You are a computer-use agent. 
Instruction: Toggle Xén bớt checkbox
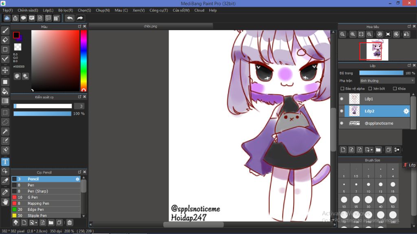(370, 89)
